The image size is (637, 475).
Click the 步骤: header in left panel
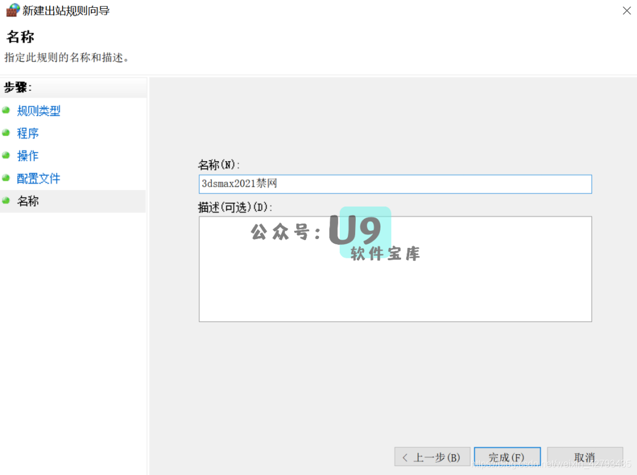(x=18, y=88)
